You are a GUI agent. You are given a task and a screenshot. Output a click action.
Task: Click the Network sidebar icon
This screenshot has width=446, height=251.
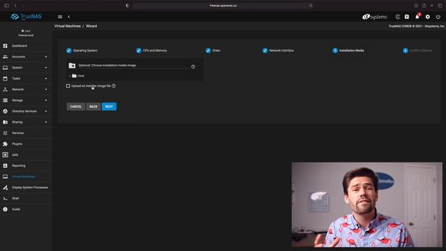(x=5, y=89)
